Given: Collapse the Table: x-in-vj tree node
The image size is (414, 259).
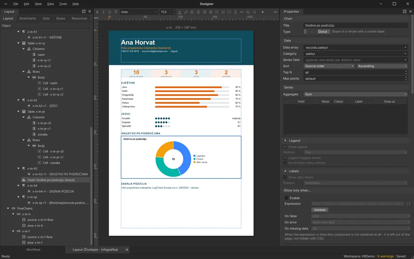Looking at the screenshot, I should coord(18,43).
